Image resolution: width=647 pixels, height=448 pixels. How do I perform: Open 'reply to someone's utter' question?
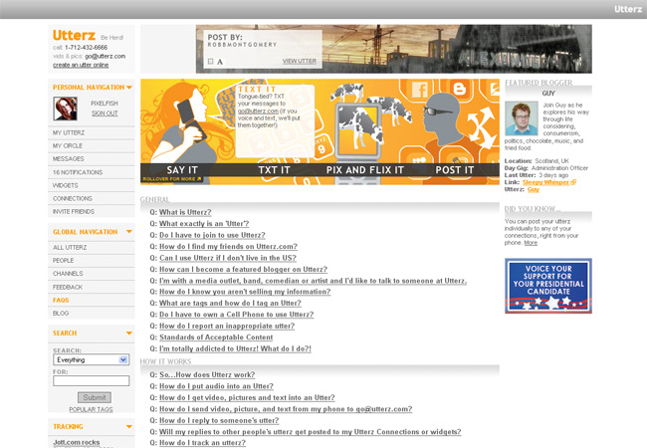(219, 420)
